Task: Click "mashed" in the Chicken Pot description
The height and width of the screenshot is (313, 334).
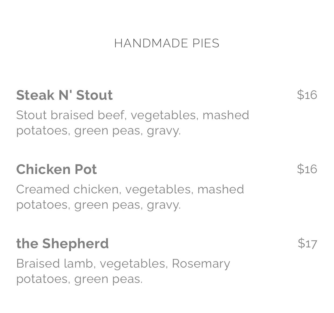Action: pyautogui.click(x=221, y=189)
